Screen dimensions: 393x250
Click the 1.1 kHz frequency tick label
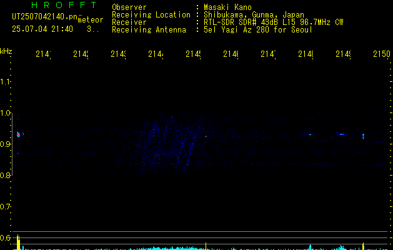point(5,81)
